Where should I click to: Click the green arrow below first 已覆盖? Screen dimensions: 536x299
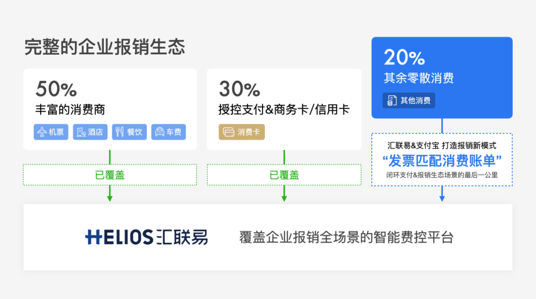click(110, 194)
